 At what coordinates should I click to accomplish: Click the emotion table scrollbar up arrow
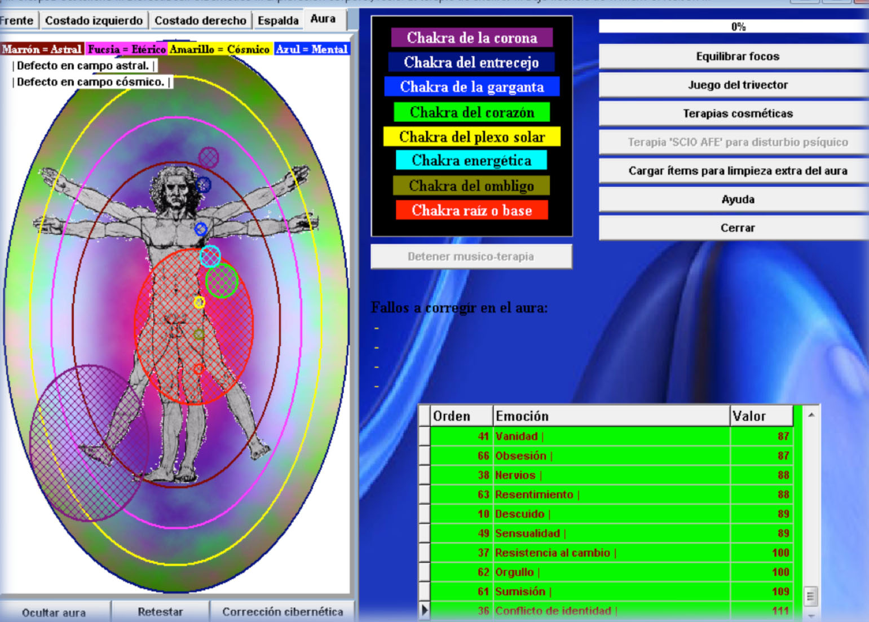811,415
